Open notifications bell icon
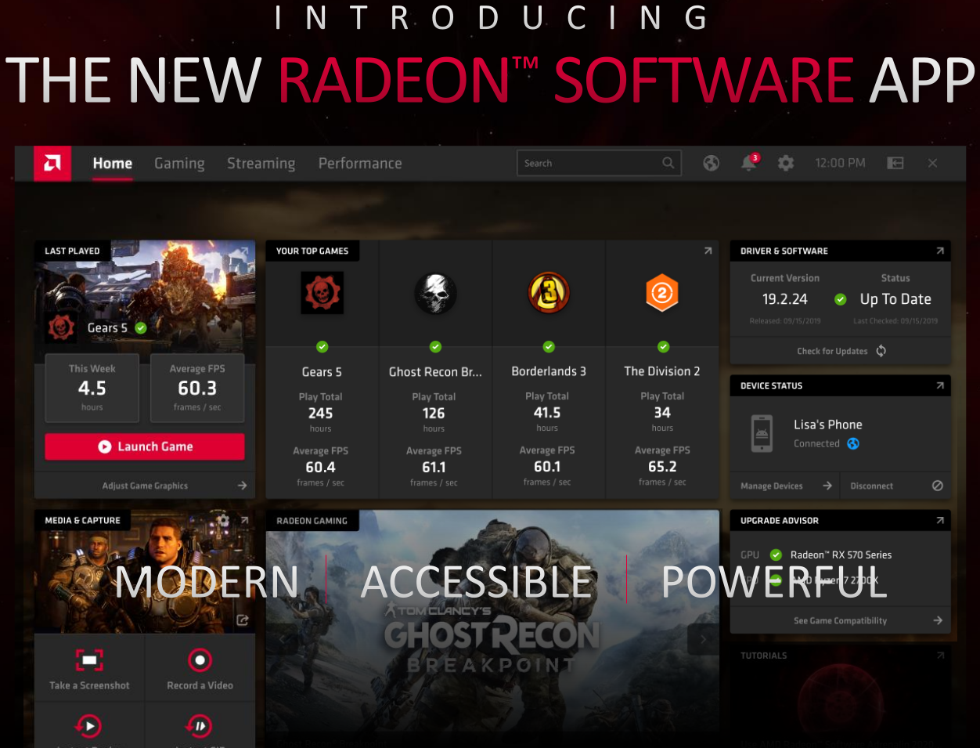Screen dimensions: 980x748 point(749,163)
